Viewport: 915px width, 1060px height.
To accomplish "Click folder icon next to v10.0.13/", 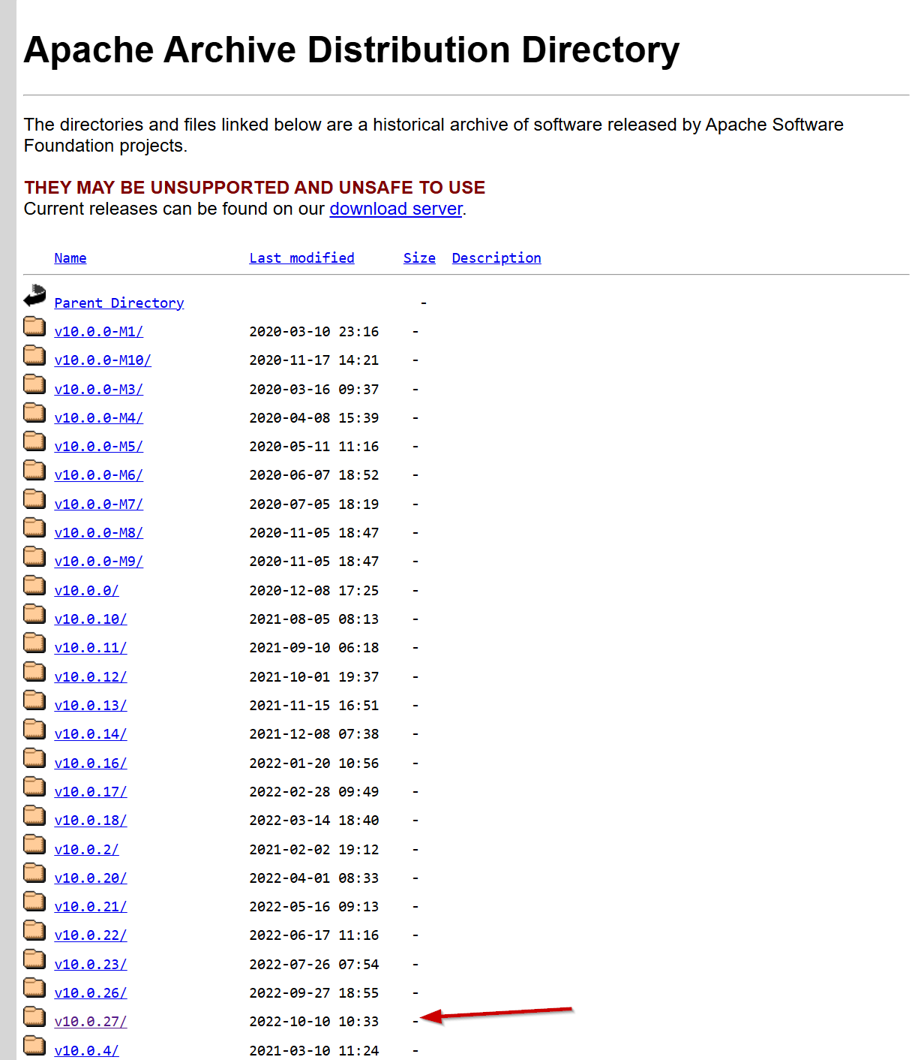I will point(34,700).
